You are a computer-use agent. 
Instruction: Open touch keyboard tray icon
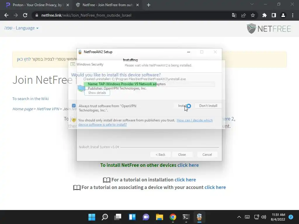pyautogui.click(x=247, y=217)
